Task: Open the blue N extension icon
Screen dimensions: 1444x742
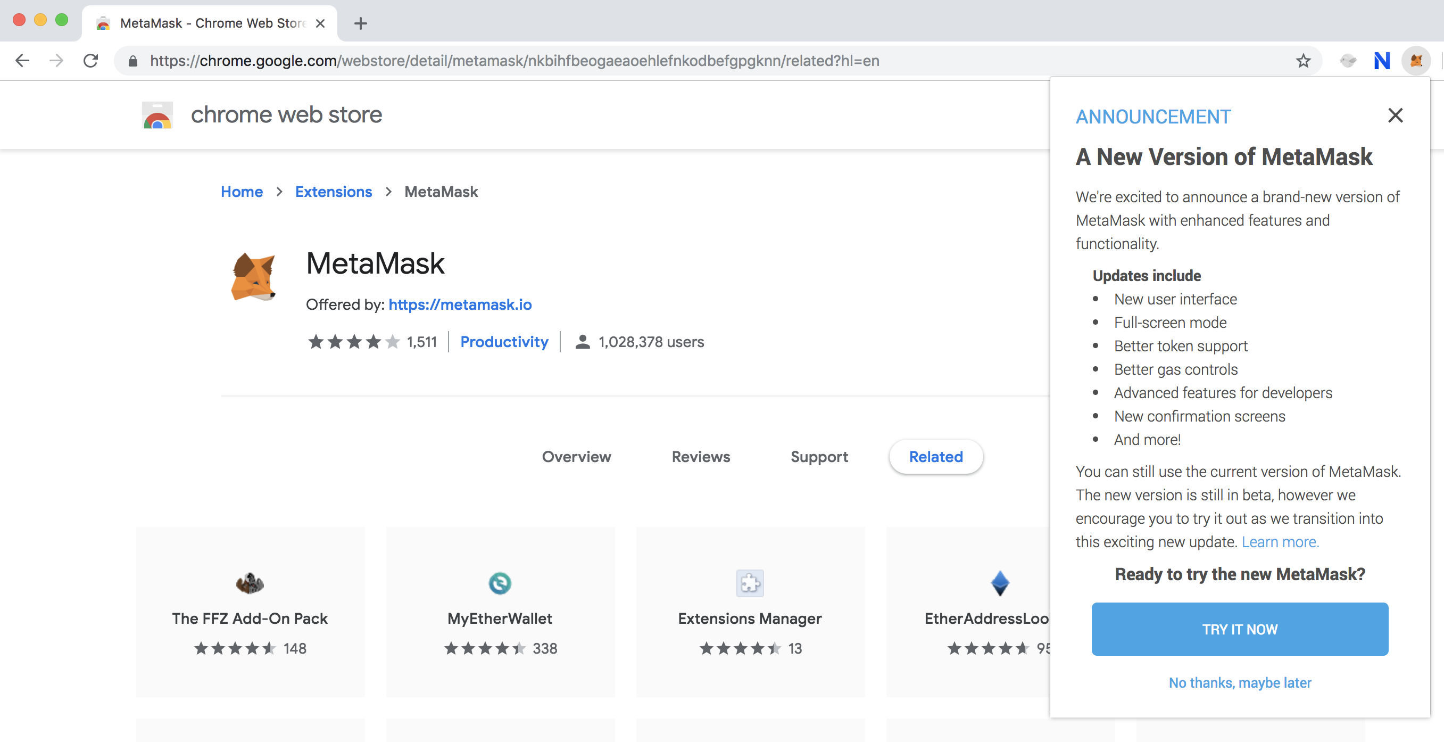Action: (x=1382, y=61)
